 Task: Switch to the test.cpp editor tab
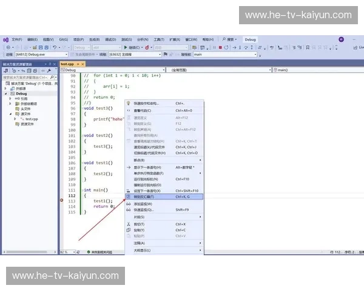(67, 64)
